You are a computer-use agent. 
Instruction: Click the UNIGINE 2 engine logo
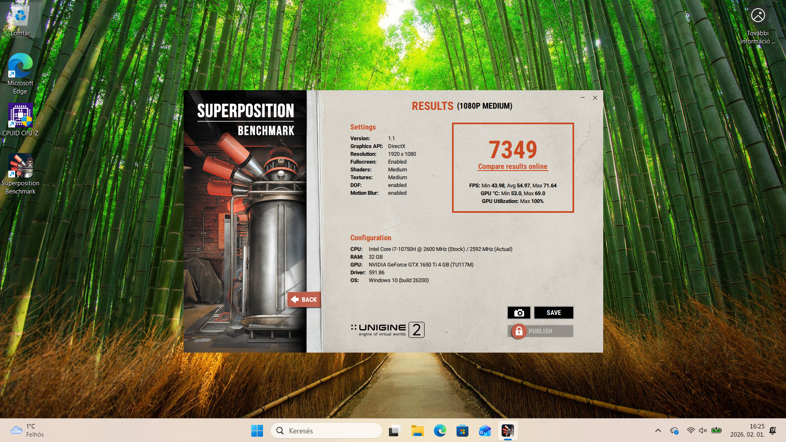click(x=387, y=330)
